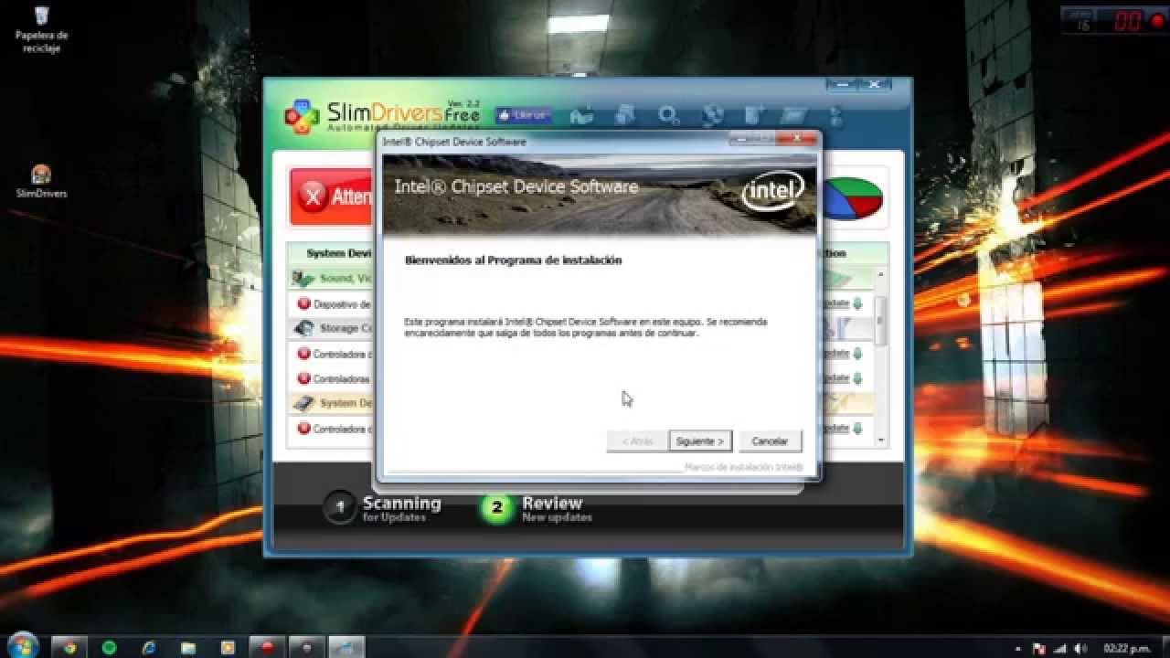Open Internet Explorer from the taskbar
The width and height of the screenshot is (1170, 658).
pyautogui.click(x=149, y=647)
